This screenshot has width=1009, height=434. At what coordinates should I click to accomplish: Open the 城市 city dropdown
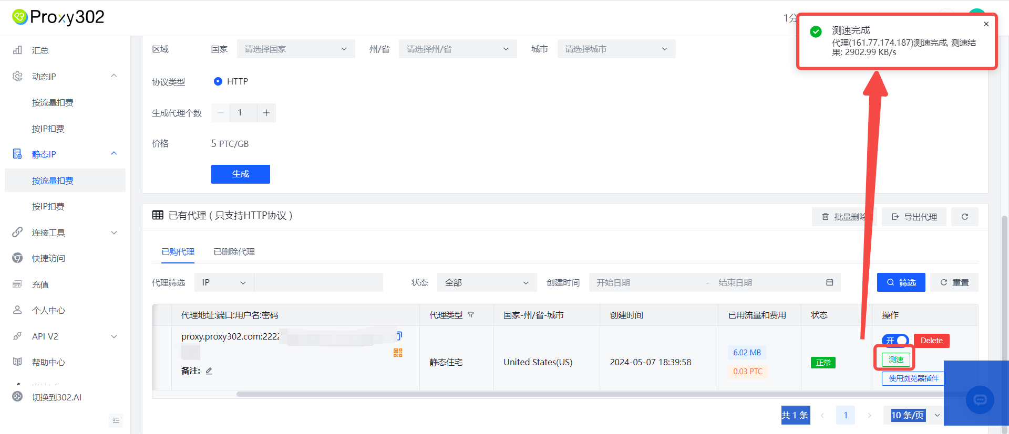click(x=616, y=49)
